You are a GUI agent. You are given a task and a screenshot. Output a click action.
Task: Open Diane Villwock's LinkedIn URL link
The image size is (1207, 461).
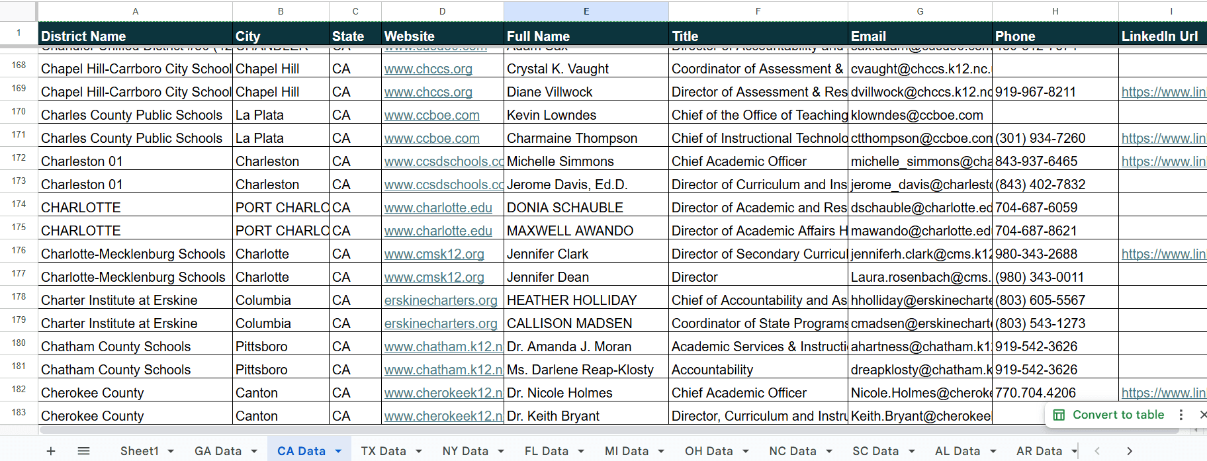point(1163,92)
